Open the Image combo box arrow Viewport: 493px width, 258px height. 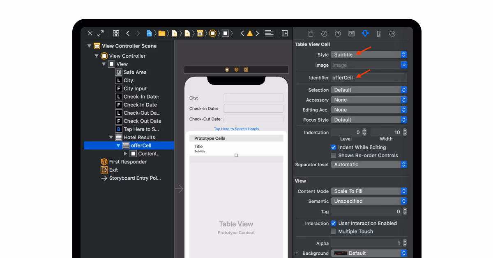pyautogui.click(x=404, y=65)
